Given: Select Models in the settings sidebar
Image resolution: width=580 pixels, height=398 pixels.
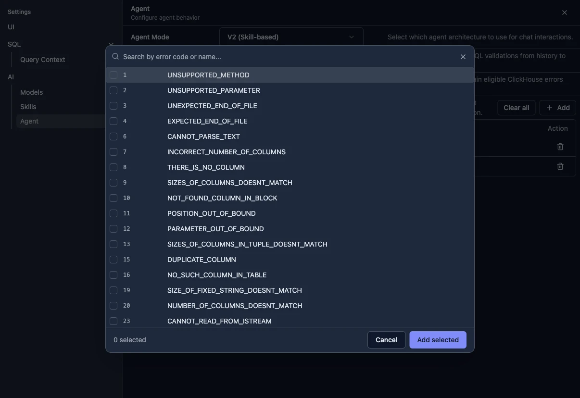Looking at the screenshot, I should click(x=31, y=92).
